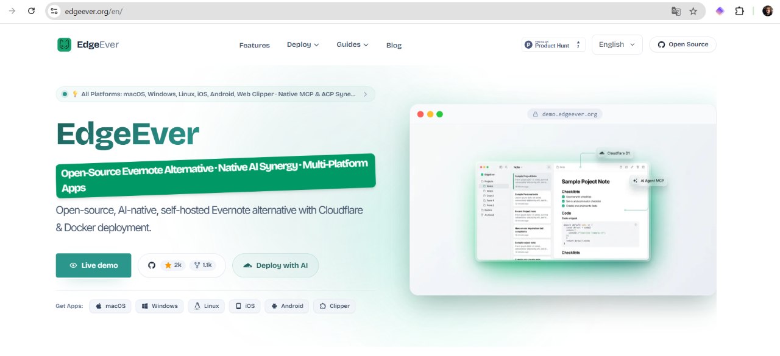780x356 pixels.
Task: Click the 2k GitHub stars badge
Action: [174, 265]
